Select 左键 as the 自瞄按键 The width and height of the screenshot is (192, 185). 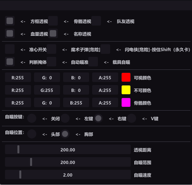pos(65,118)
